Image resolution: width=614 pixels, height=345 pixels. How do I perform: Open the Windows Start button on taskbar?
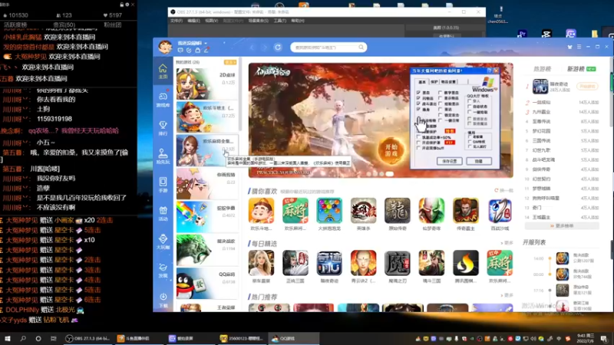pyautogui.click(x=8, y=338)
